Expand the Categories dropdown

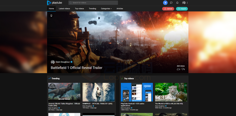(x=106, y=9)
